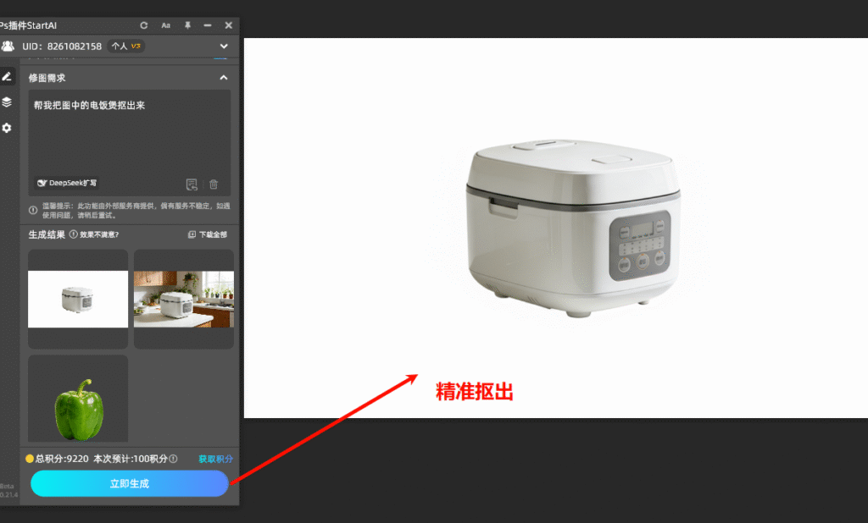The image size is (868, 523).
Task: Delete prompt text with trash icon
Action: pyautogui.click(x=214, y=184)
